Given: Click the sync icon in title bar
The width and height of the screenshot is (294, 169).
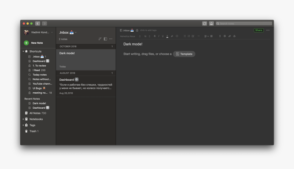Looking at the screenshot, I should tap(204, 24).
